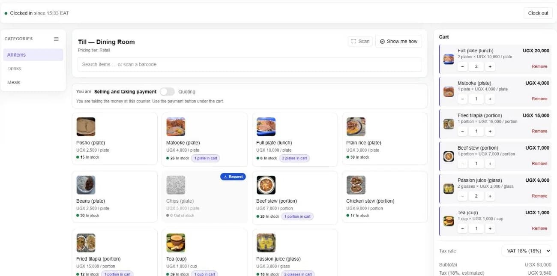Click the '1 portion in cart' badge on Beef stew
557x276 pixels.
(297, 216)
